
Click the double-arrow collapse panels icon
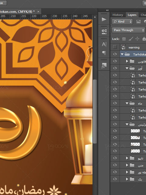tap(107, 10)
